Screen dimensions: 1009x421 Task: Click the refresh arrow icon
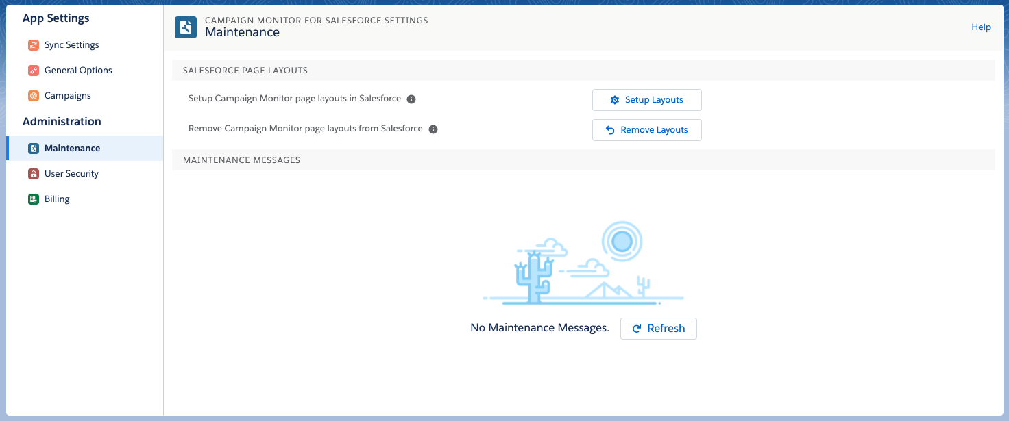[x=637, y=329]
